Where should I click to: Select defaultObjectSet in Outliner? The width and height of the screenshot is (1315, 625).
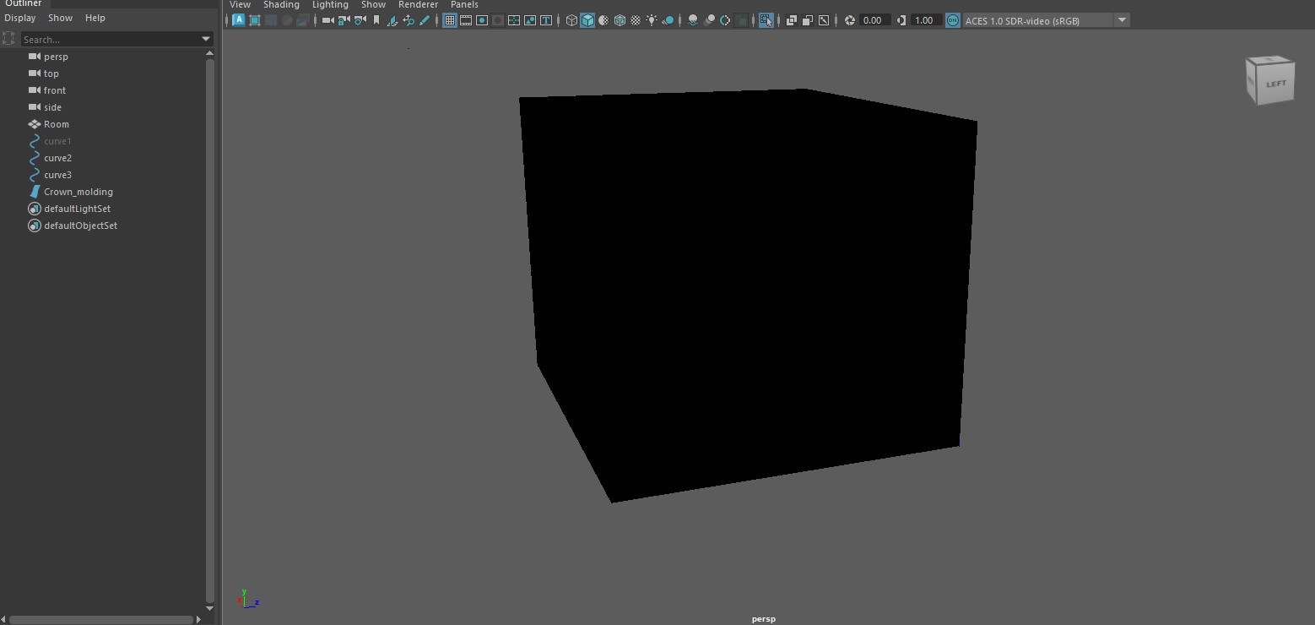80,226
